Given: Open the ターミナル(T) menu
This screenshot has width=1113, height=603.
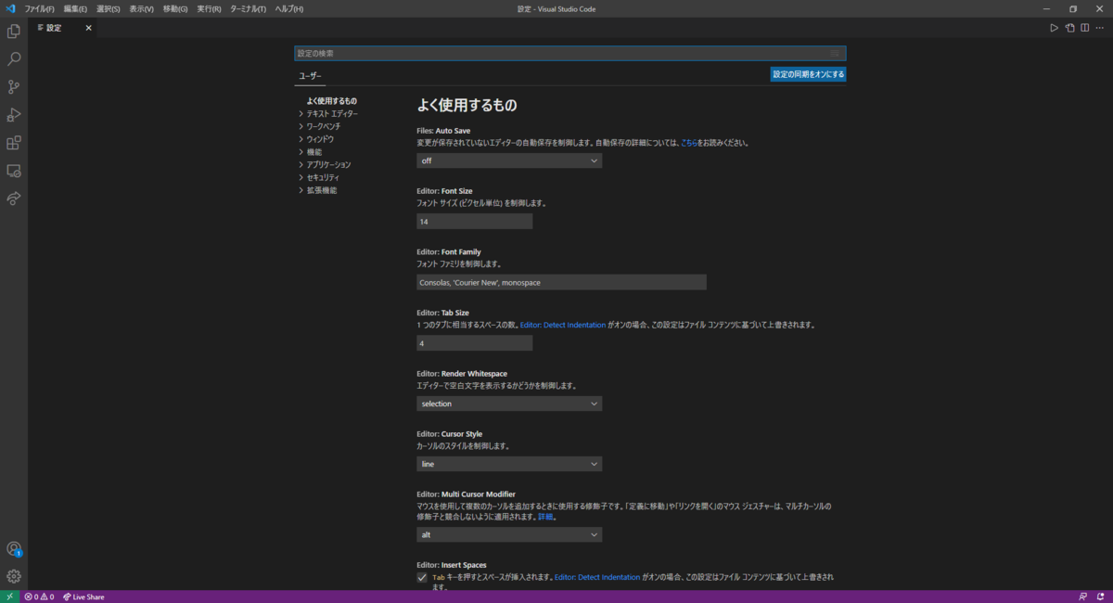Looking at the screenshot, I should point(248,8).
